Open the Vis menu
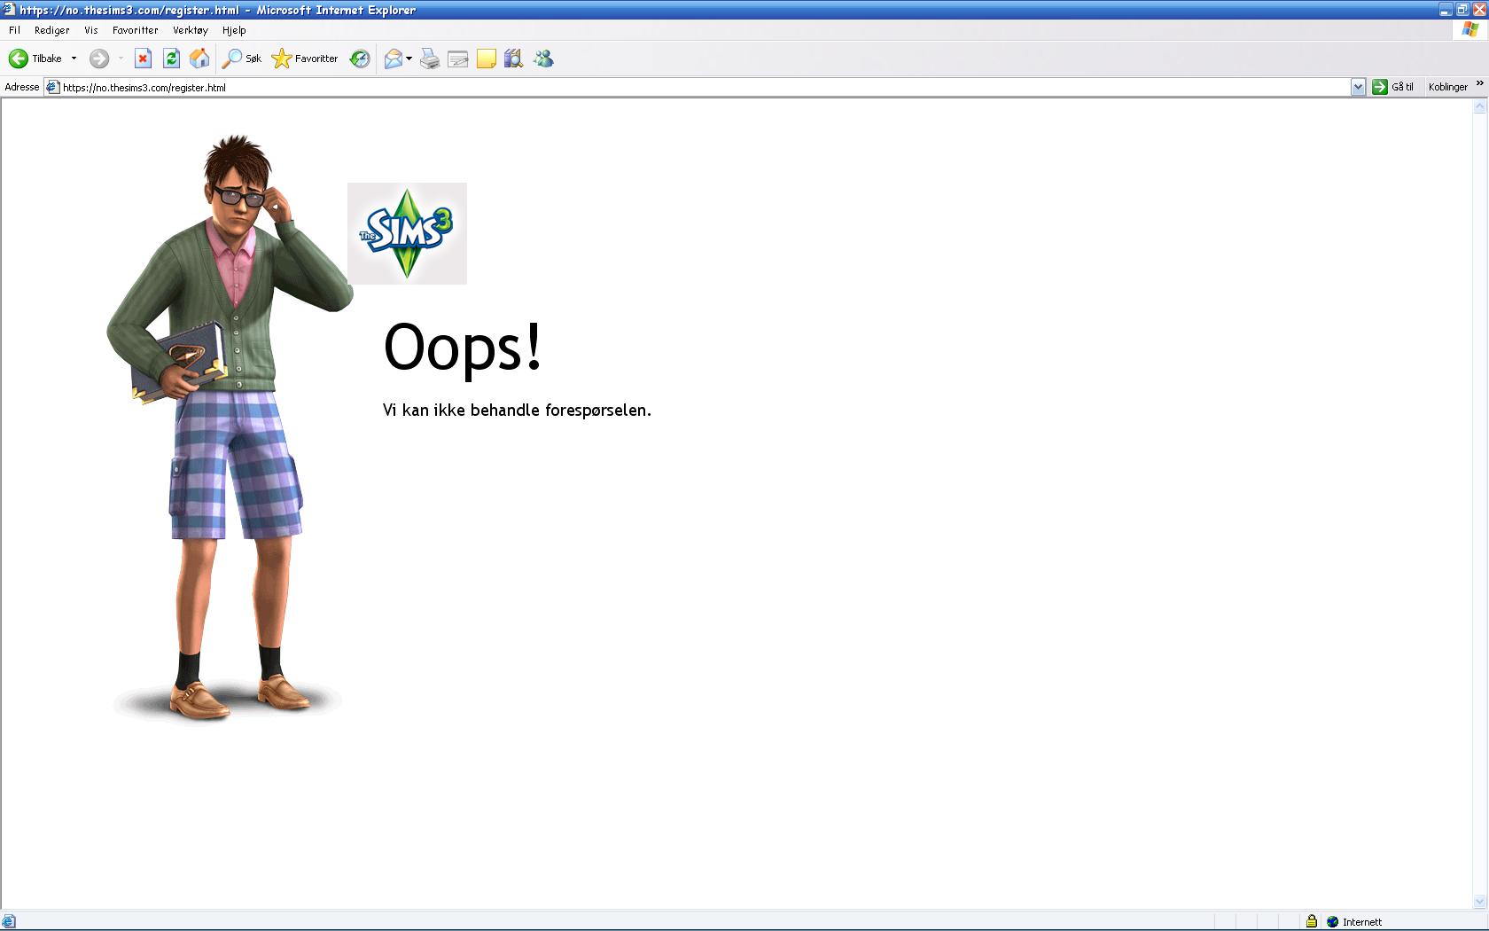The height and width of the screenshot is (931, 1489). (91, 30)
